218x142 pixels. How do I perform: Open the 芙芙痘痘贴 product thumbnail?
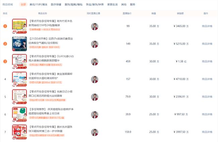pos(19,114)
